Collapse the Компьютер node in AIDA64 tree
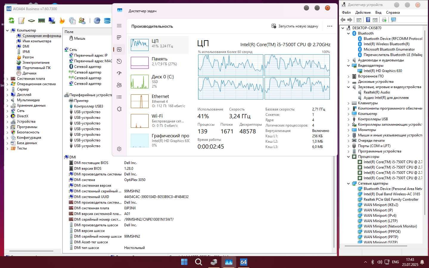Image resolution: width=429 pixels, height=268 pixels. tap(7, 30)
